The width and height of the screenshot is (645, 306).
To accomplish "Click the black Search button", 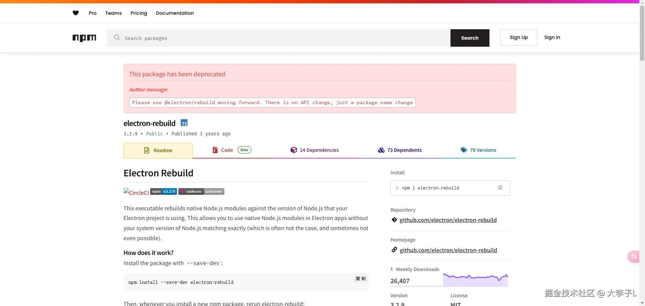I will [x=470, y=38].
